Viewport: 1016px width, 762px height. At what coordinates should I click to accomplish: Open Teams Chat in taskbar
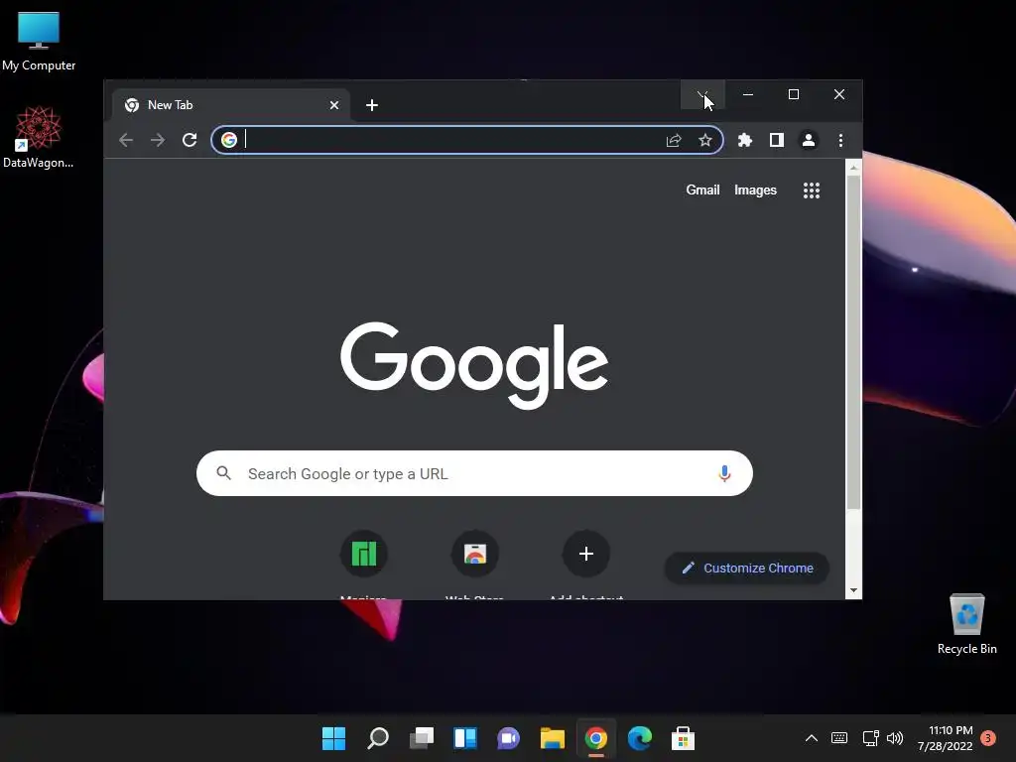(x=509, y=738)
